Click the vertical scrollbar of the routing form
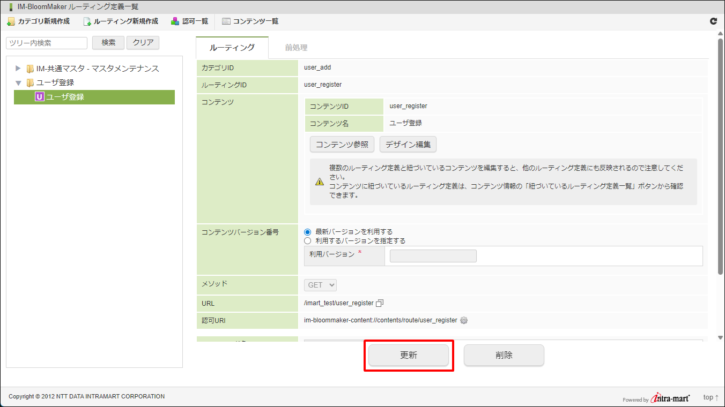The height and width of the screenshot is (407, 725). 721,157
